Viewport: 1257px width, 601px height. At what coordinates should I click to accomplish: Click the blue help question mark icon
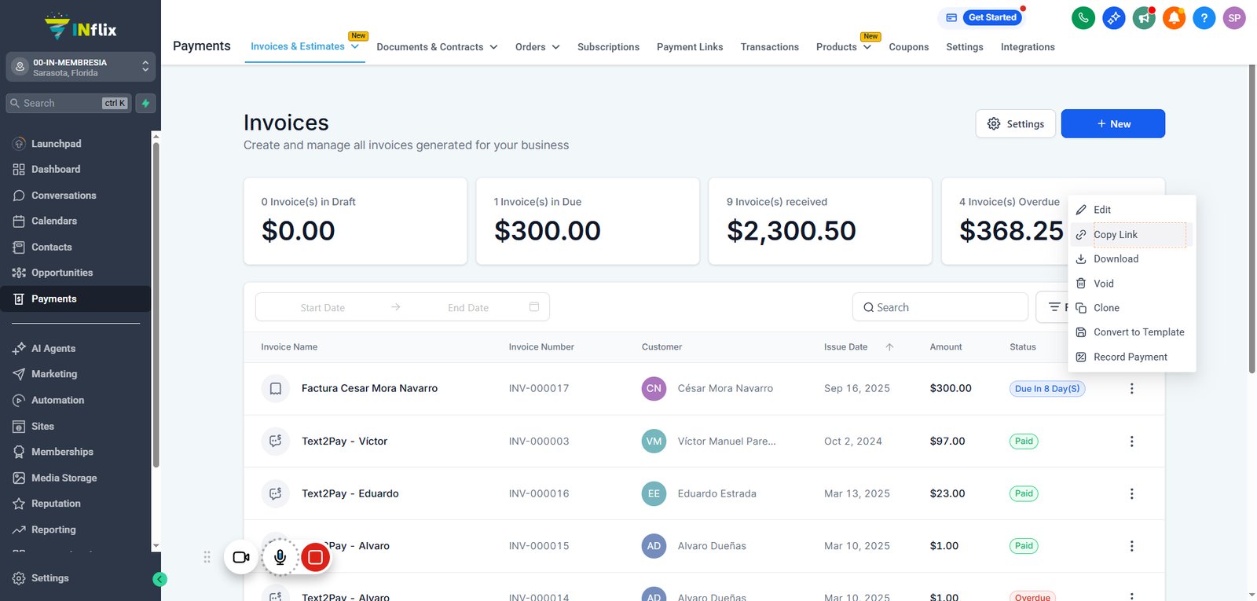click(1204, 18)
